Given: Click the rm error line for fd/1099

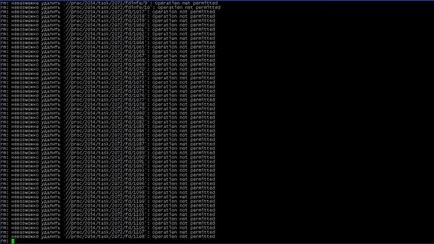Looking at the screenshot, I should [x=107, y=197].
